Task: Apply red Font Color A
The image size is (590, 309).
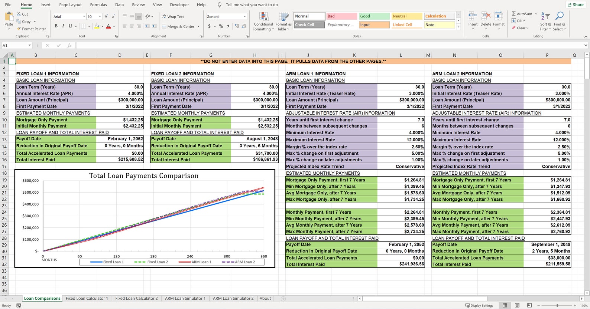Action: click(x=108, y=26)
